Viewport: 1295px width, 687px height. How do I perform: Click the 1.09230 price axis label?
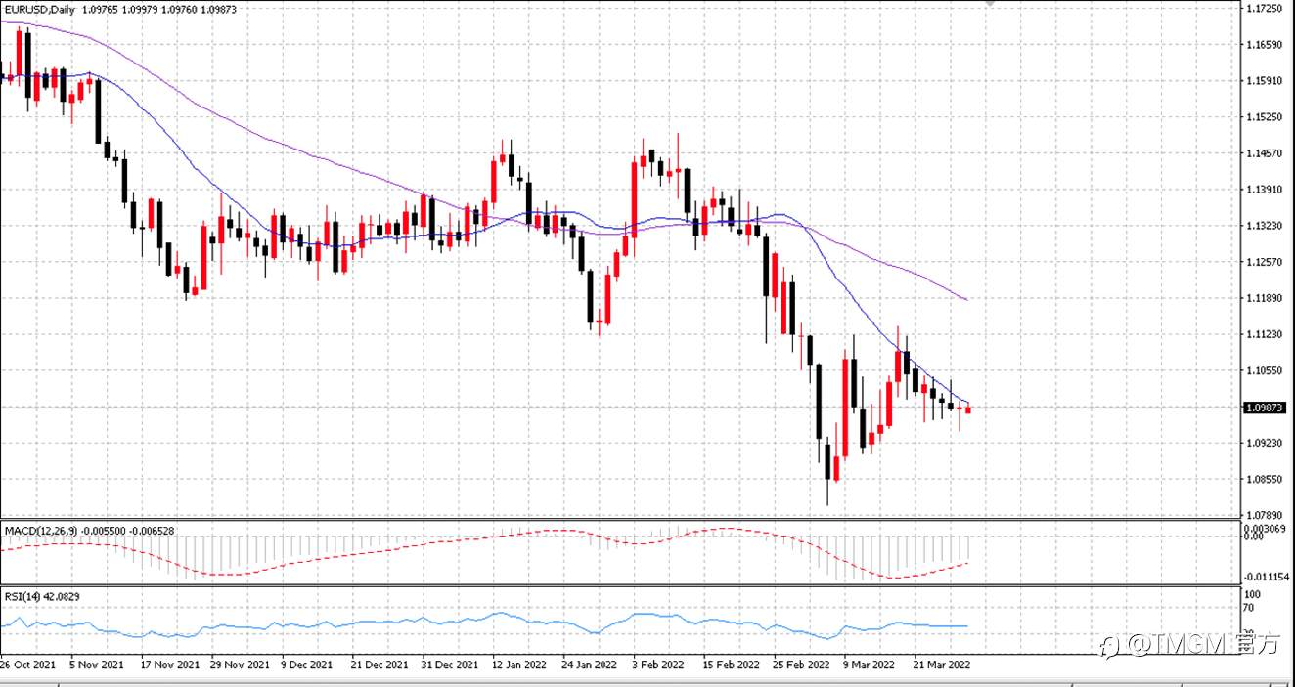point(1266,443)
